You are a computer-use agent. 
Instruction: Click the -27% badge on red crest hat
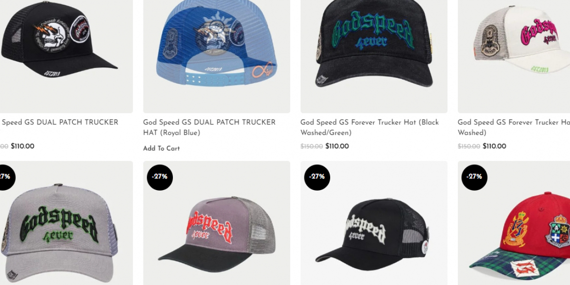click(474, 177)
